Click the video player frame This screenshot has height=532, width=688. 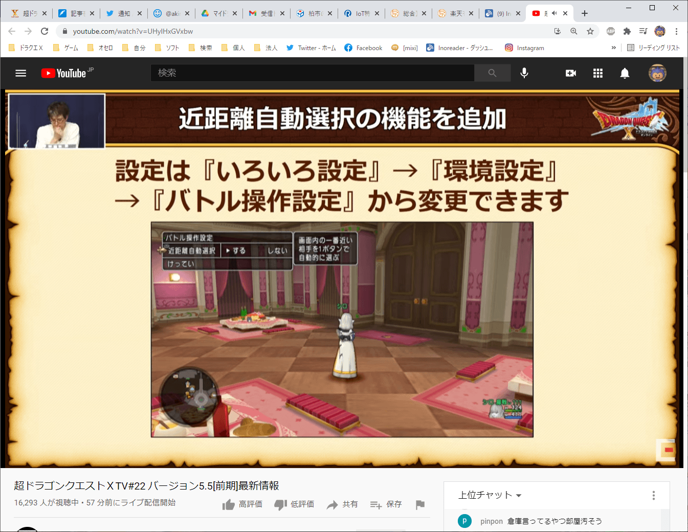[342, 279]
